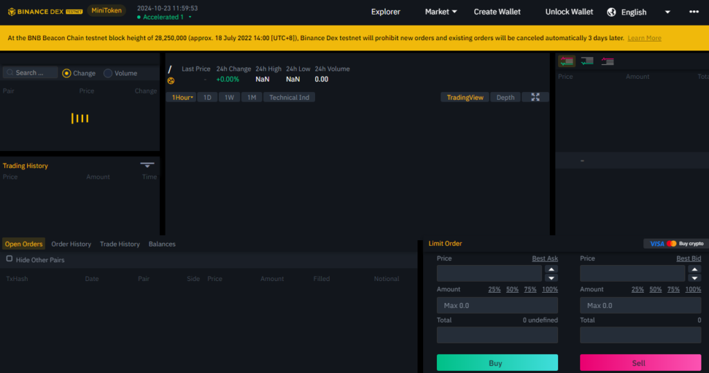Toggle the MiniToken button
Viewport: 709px width, 373px height.
click(x=106, y=10)
